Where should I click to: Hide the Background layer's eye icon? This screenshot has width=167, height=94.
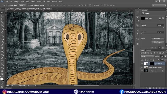142,71
